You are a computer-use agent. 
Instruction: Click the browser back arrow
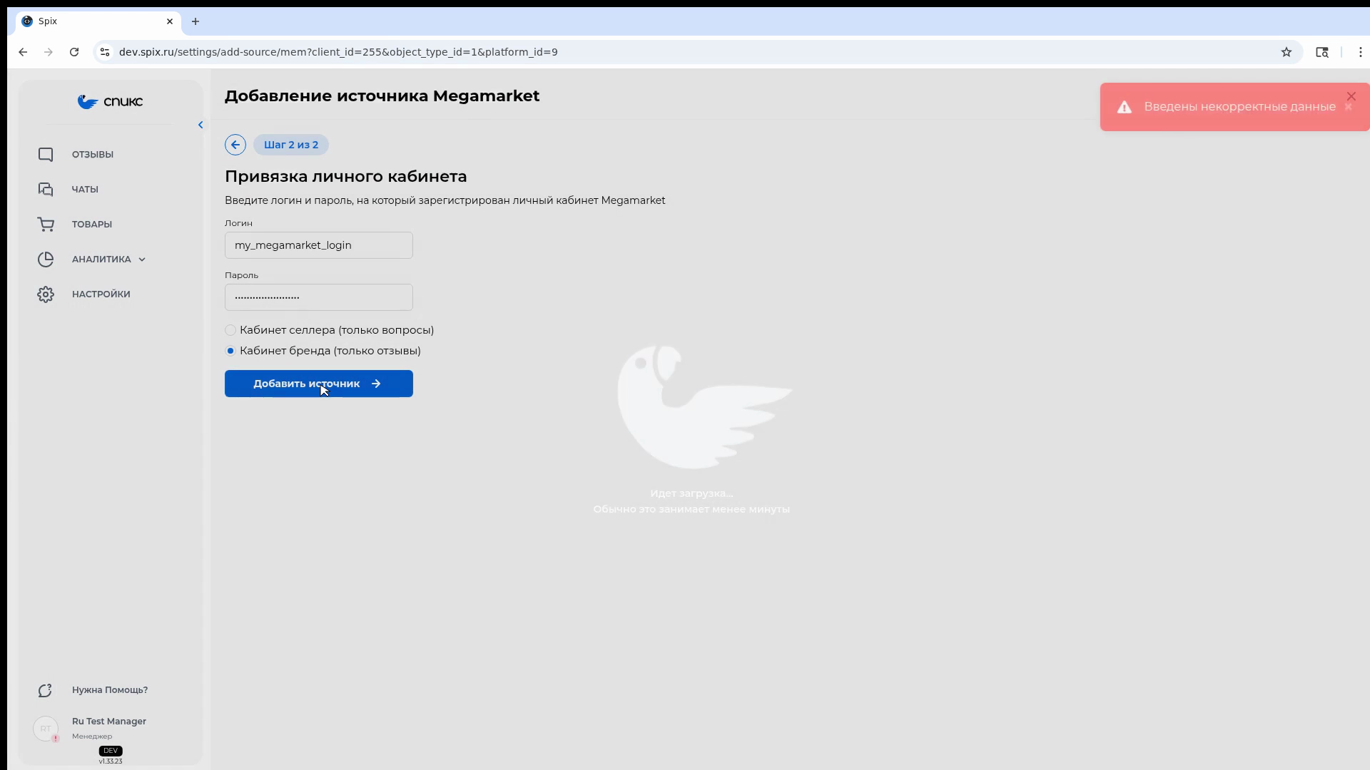click(x=23, y=52)
